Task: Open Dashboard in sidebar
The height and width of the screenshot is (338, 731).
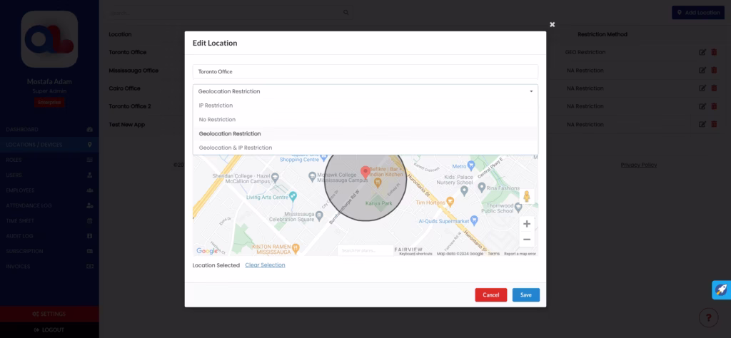Action: tap(49, 130)
